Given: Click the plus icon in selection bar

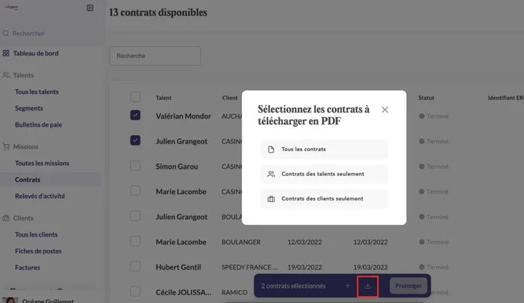Looking at the screenshot, I should pyautogui.click(x=348, y=285).
